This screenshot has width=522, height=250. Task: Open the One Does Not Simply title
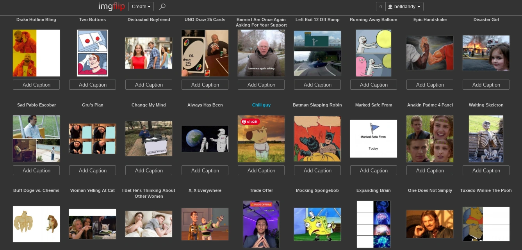pos(430,190)
